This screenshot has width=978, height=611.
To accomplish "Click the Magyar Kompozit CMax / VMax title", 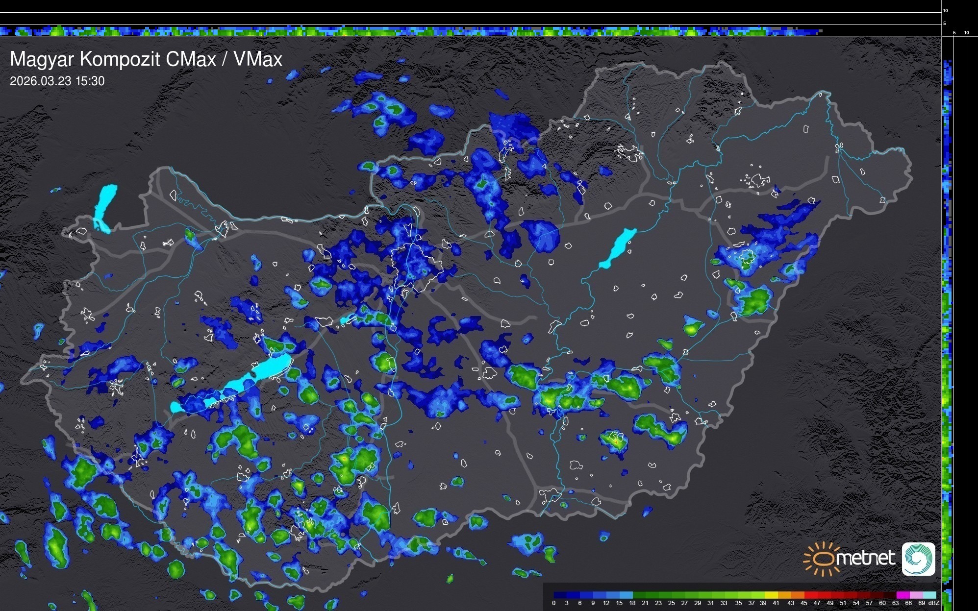I will click(x=146, y=59).
